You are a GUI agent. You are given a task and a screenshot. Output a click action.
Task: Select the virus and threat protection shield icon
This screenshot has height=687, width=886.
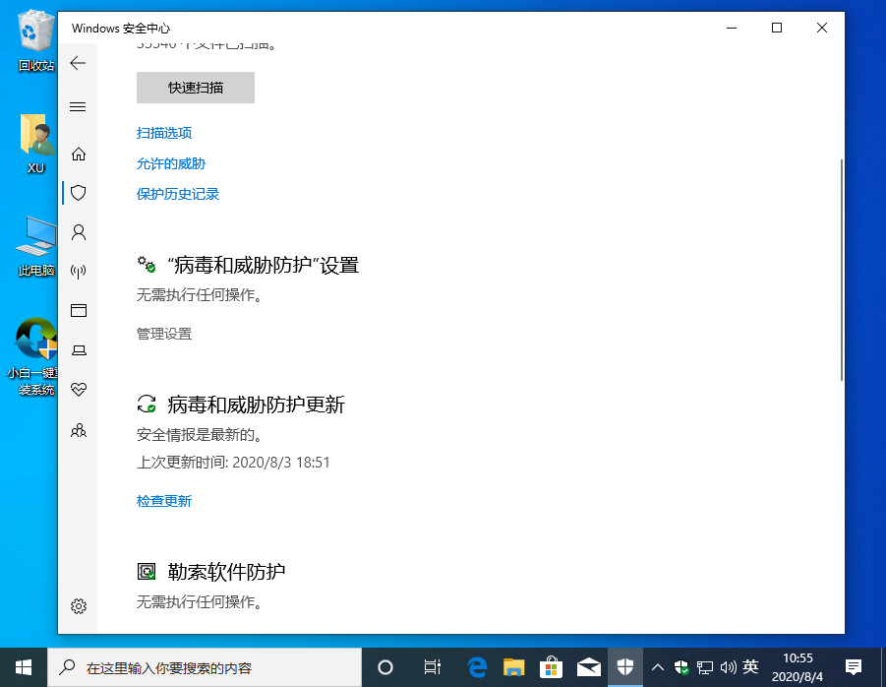click(x=78, y=192)
